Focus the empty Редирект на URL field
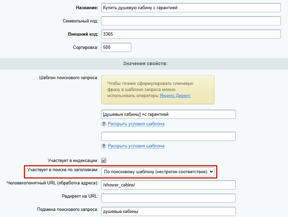The height and width of the screenshot is (217, 288). pos(168,198)
